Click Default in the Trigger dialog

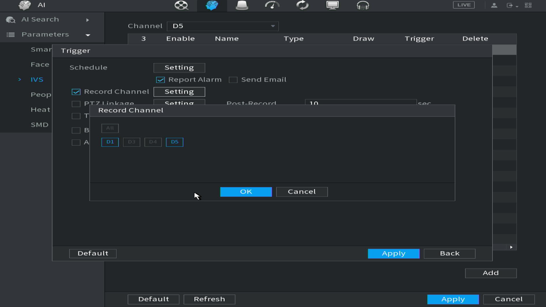pyautogui.click(x=93, y=253)
